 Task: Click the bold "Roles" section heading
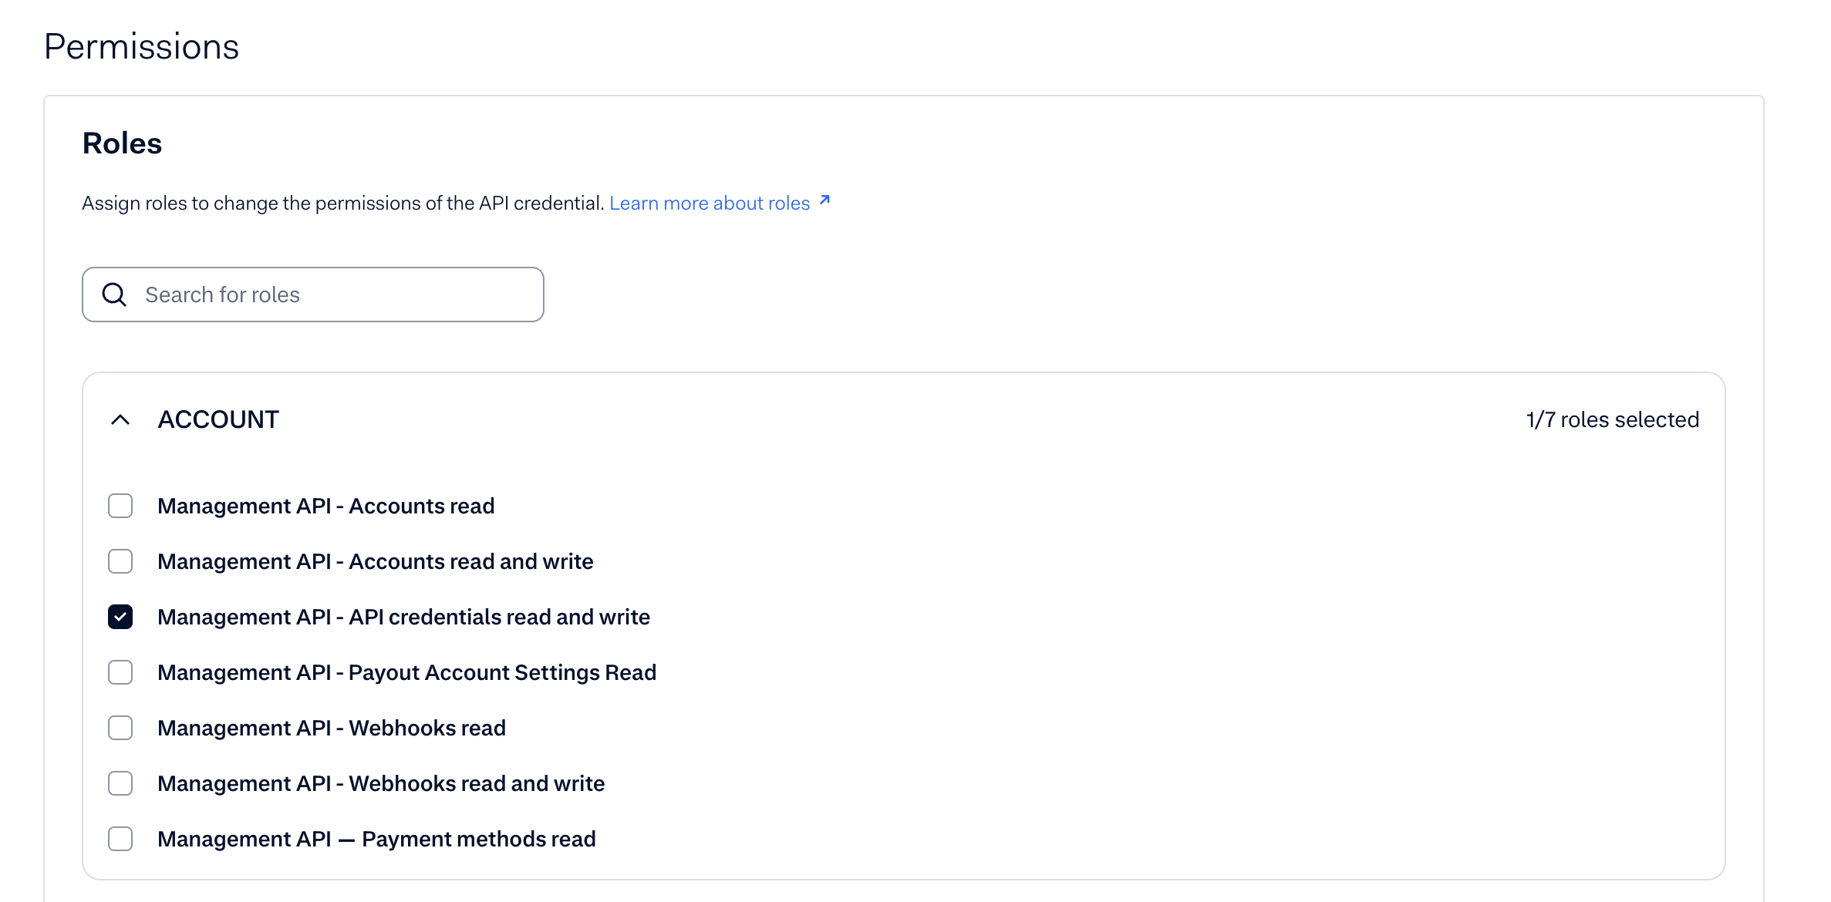122,143
